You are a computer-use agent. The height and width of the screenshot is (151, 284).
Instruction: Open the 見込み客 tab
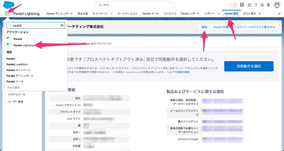click(83, 14)
